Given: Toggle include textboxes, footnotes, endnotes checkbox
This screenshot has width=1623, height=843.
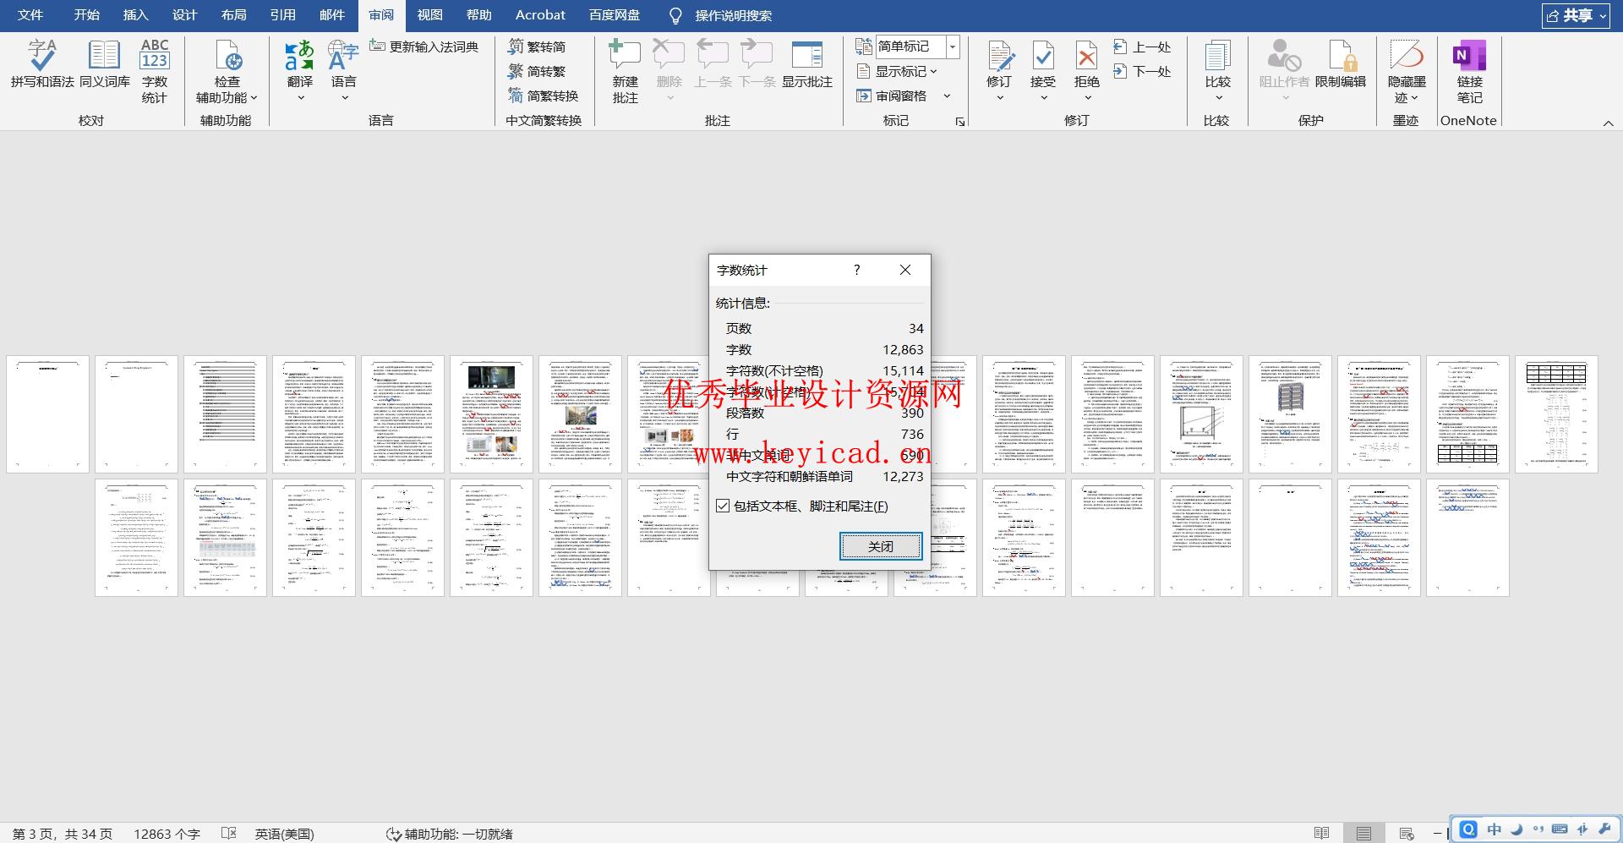Looking at the screenshot, I should point(723,506).
